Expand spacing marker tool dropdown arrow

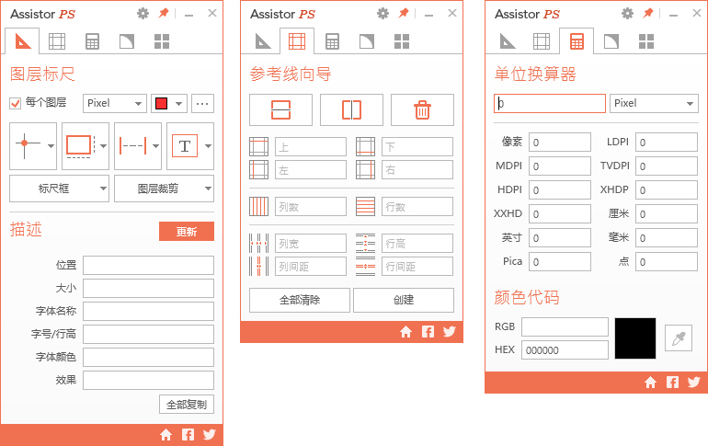155,146
